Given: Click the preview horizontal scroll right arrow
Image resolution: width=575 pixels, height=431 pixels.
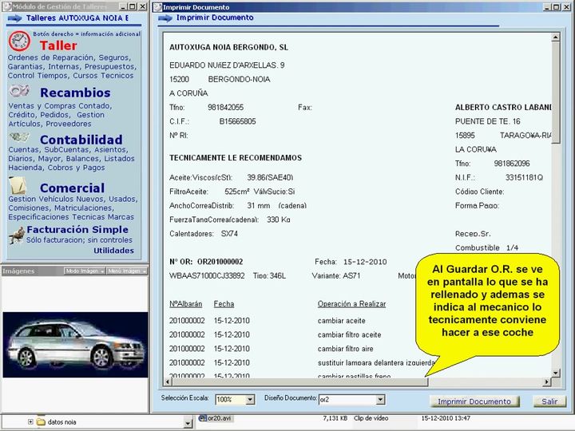Looking at the screenshot, I should coord(547,382).
